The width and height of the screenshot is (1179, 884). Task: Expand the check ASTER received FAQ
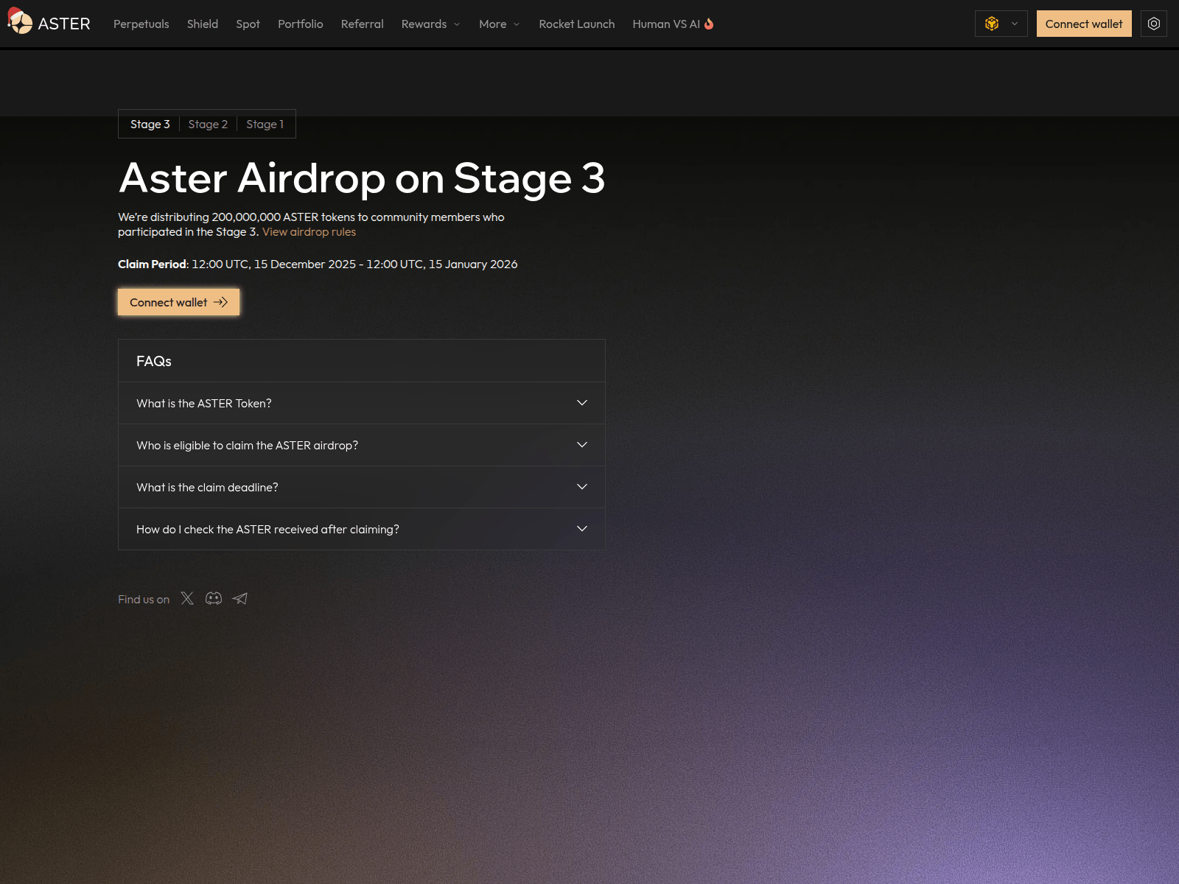[361, 529]
